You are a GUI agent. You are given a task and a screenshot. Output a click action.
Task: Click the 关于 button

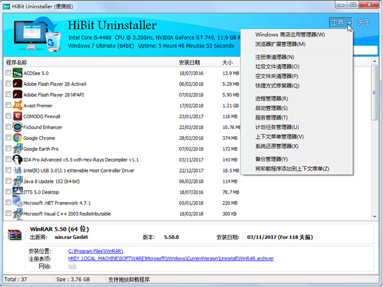(364, 22)
